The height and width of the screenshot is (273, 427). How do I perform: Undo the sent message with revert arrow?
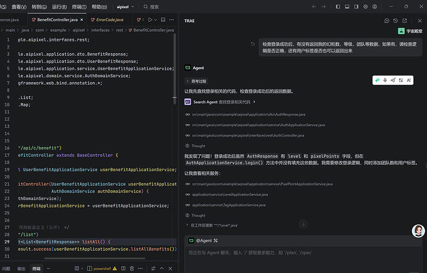click(252, 44)
